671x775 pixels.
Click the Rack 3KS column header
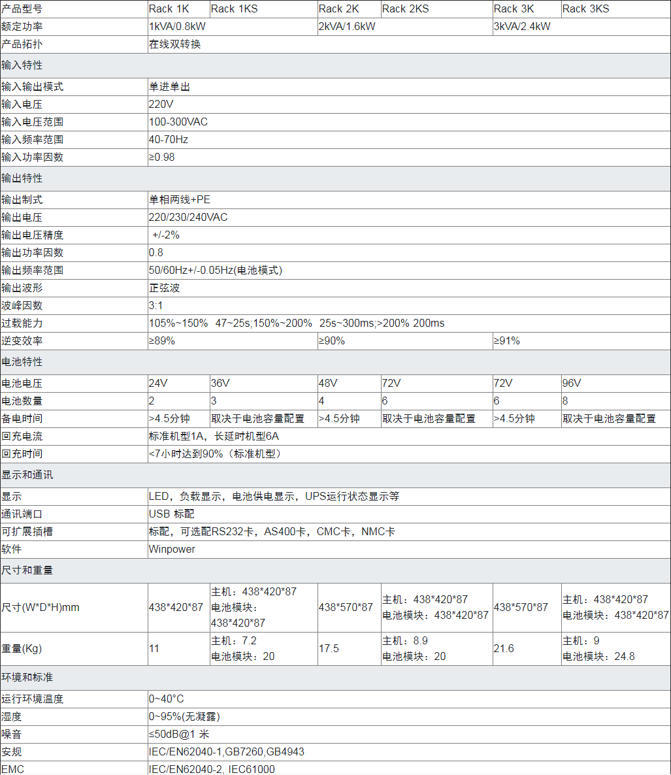[586, 8]
